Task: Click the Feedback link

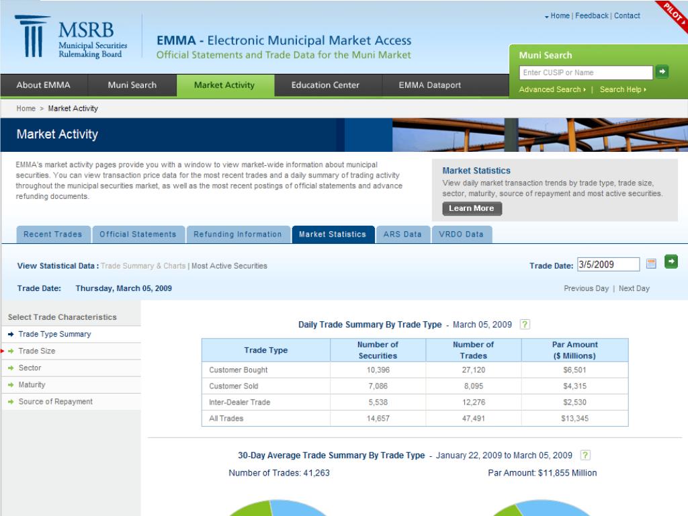Action: [x=591, y=16]
